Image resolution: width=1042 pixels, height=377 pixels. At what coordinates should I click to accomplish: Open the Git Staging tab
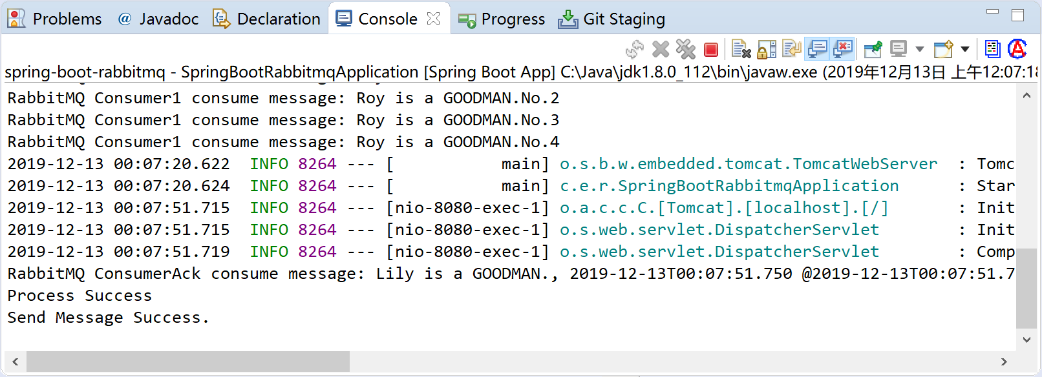611,19
